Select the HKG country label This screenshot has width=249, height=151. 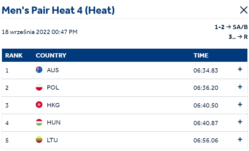coord(53,105)
